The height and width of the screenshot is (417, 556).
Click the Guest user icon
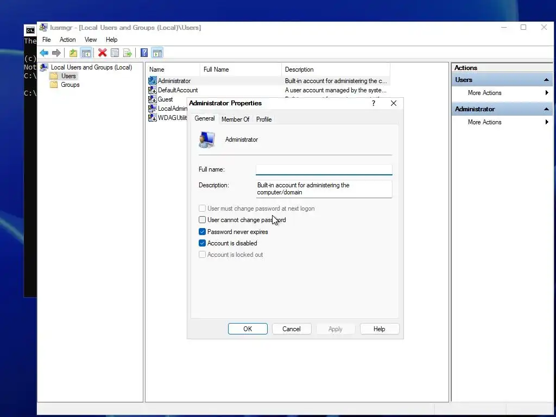[153, 99]
